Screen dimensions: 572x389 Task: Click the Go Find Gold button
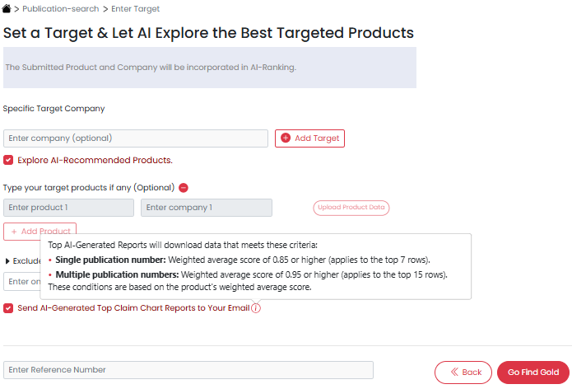point(533,373)
